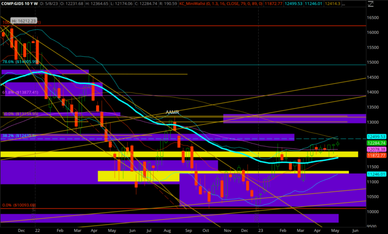This screenshot has width=388, height=234.
Task: Click the '23' year marker on time axis
Action: [x=258, y=229]
